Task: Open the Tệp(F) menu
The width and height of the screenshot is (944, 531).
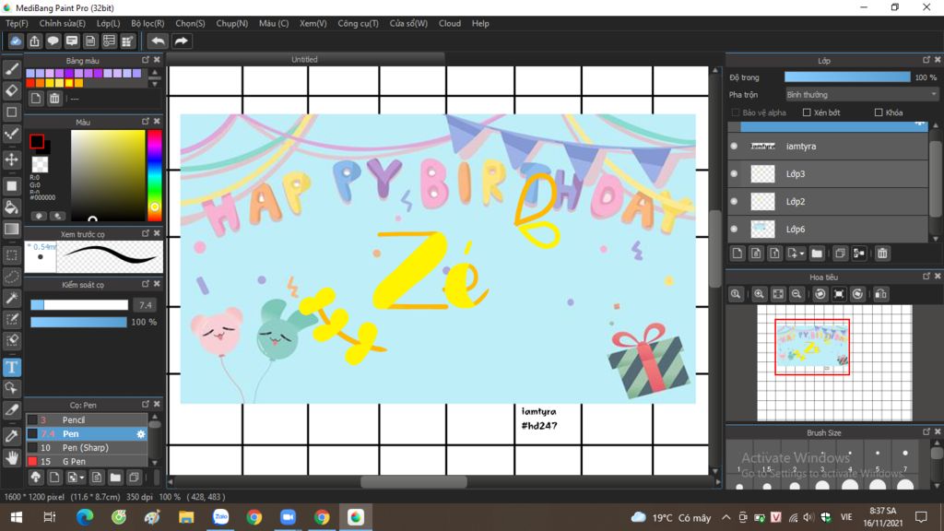Action: (x=17, y=23)
